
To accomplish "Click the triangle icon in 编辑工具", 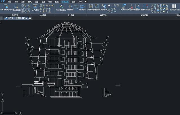I will pos(109,8).
